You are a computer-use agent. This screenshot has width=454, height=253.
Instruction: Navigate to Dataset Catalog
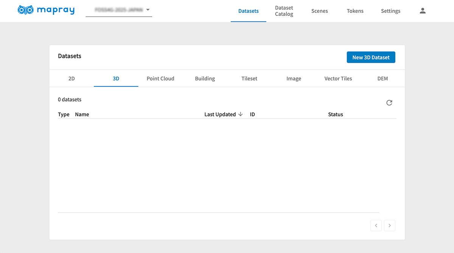(x=284, y=11)
